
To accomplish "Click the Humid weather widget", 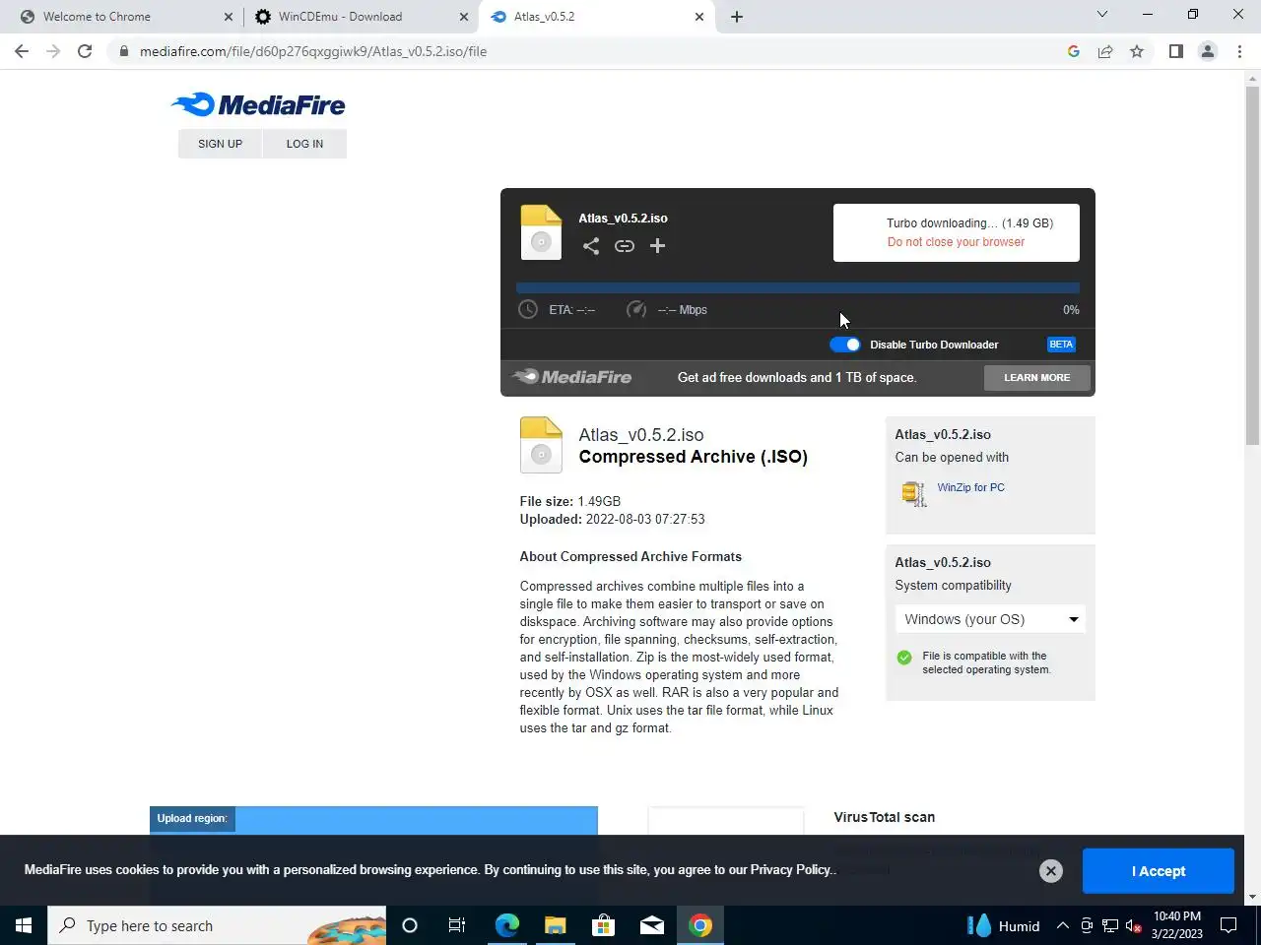I will [1004, 925].
